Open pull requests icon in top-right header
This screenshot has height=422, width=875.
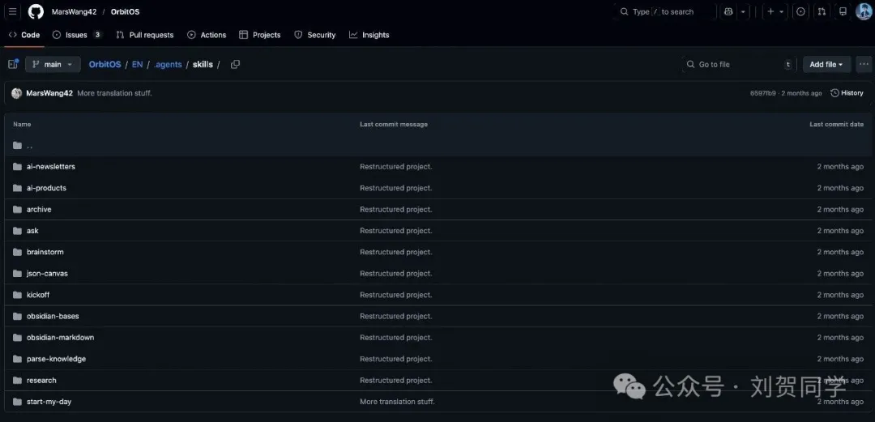click(x=822, y=12)
